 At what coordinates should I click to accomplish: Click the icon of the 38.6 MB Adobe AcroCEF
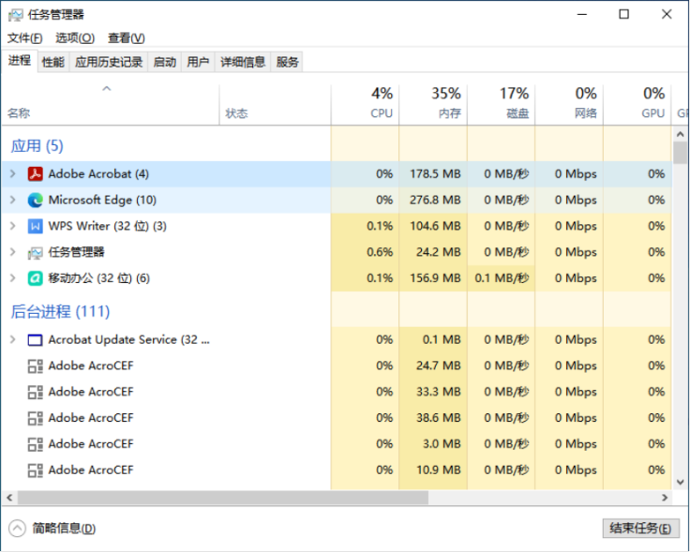coord(36,418)
